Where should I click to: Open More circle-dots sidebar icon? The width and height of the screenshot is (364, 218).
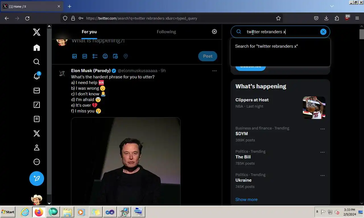tap(37, 162)
